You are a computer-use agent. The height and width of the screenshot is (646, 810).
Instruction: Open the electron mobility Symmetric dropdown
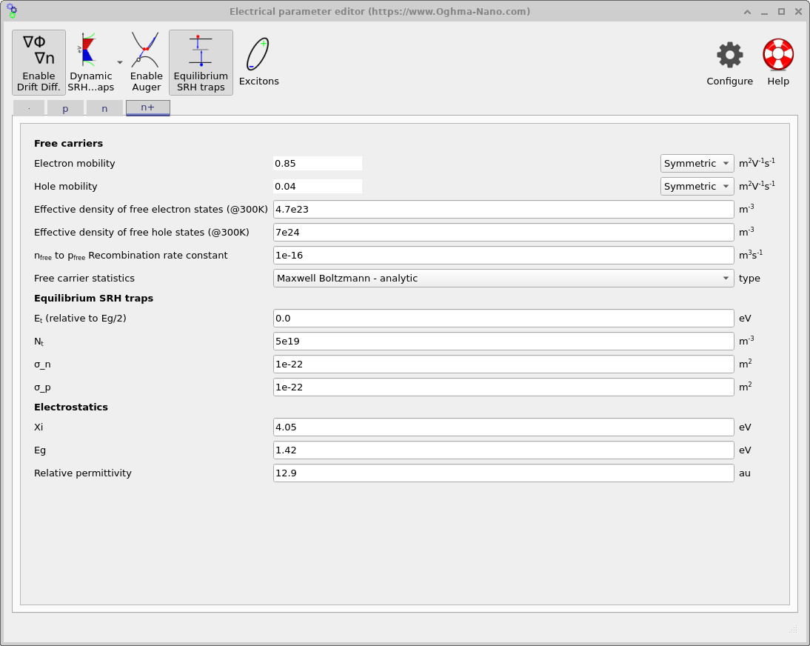pyautogui.click(x=696, y=163)
